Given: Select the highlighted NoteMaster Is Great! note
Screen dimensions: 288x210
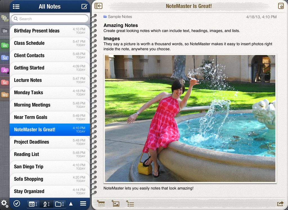Looking at the screenshot, I should pos(50,130).
